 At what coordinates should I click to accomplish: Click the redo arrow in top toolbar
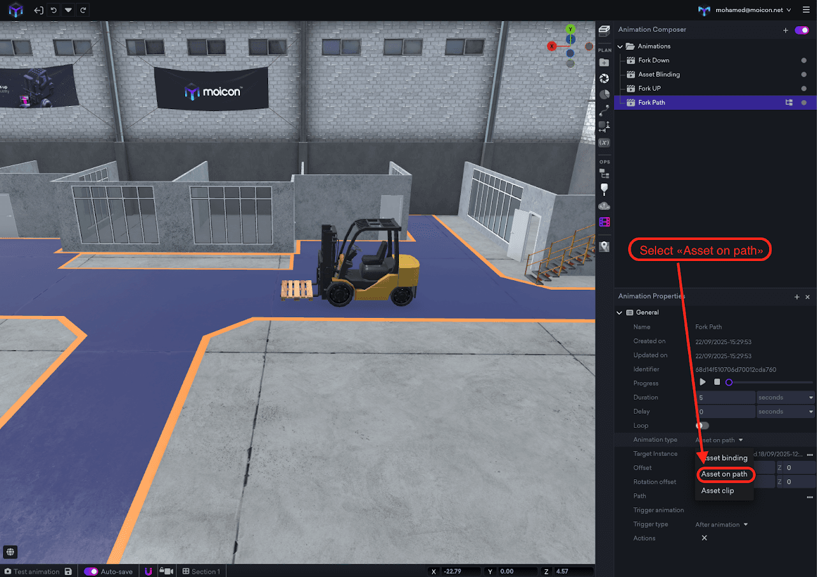pyautogui.click(x=83, y=10)
